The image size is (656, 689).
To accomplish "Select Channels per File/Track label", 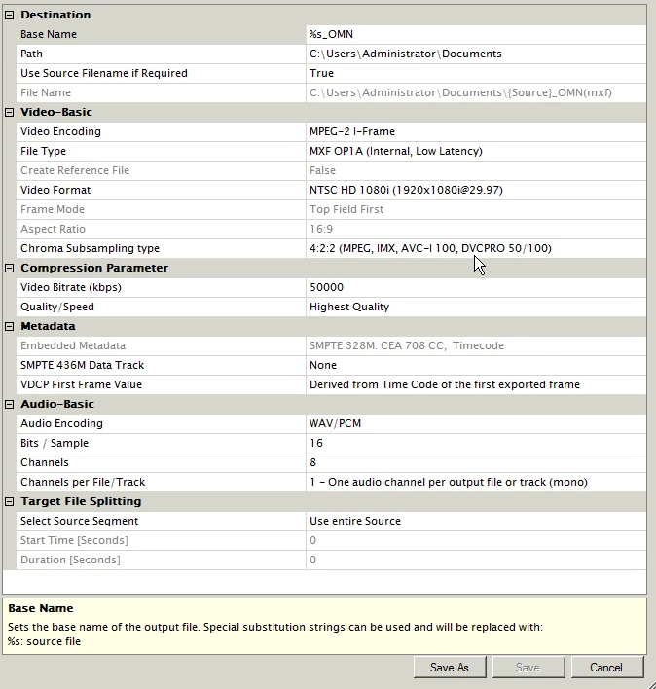I will [x=83, y=482].
